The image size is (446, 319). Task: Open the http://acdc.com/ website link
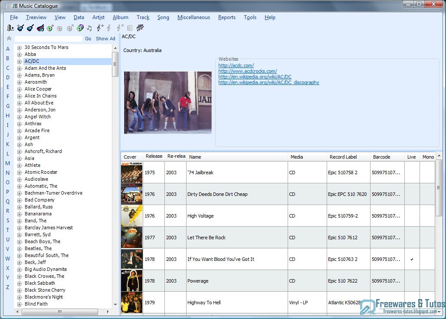click(236, 65)
